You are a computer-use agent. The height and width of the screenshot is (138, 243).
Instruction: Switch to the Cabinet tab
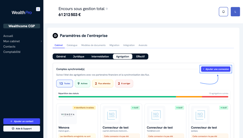point(59,45)
